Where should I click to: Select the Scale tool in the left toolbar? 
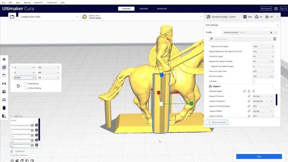(4, 67)
